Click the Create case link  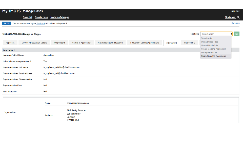coord(41,17)
